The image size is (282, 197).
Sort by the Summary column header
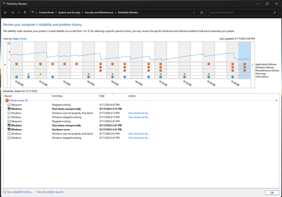tap(74, 96)
